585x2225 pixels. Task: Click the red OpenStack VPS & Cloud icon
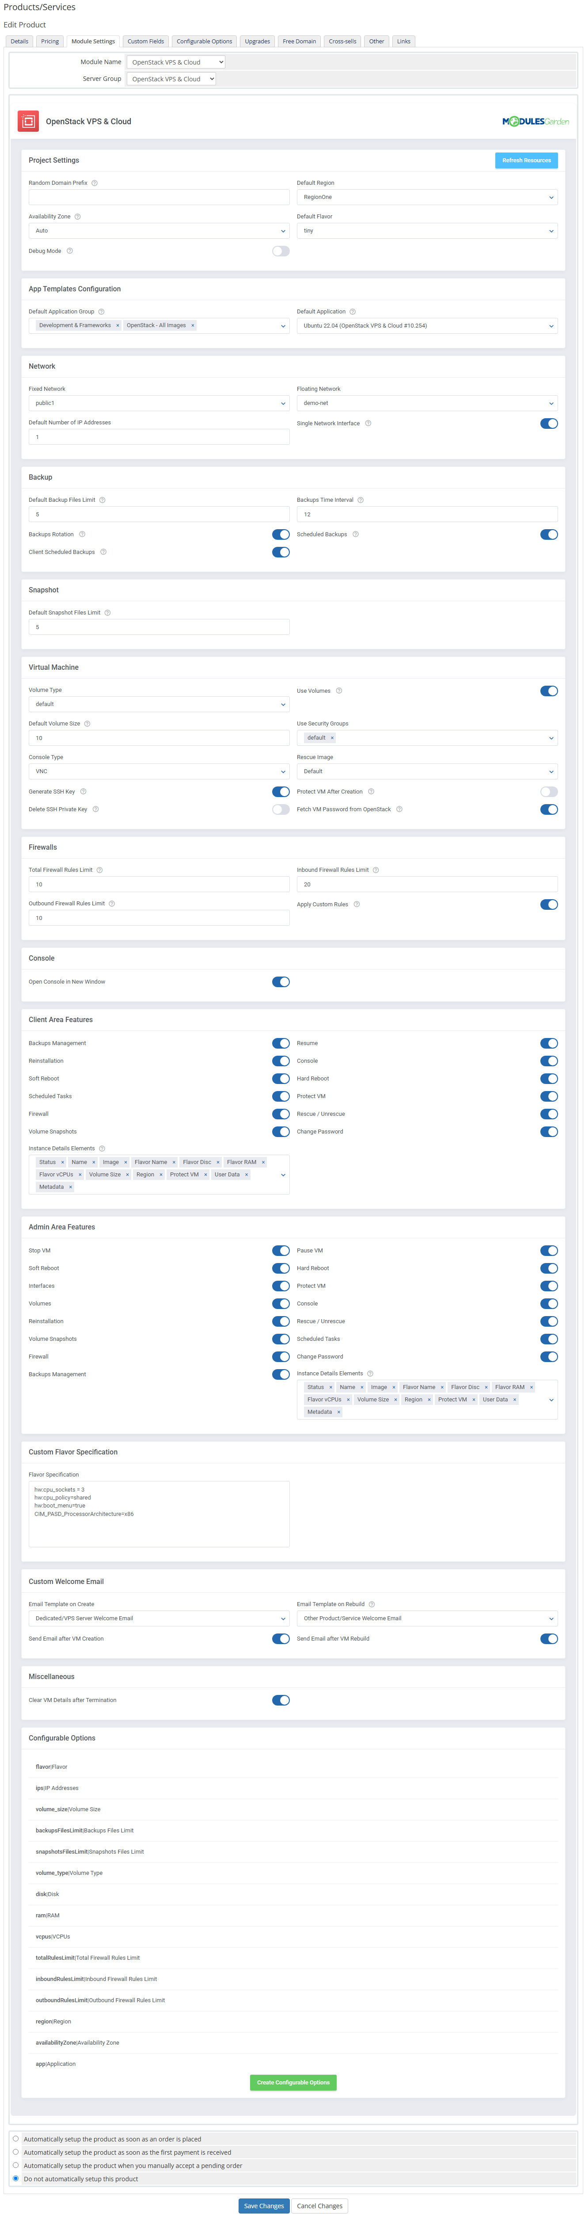point(28,122)
